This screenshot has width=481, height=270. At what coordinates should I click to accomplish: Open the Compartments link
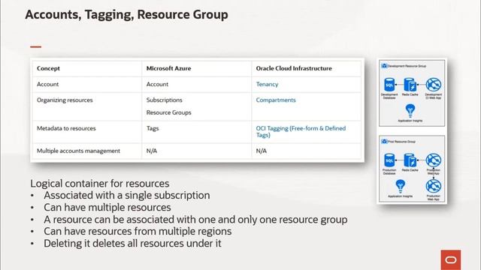coord(276,100)
